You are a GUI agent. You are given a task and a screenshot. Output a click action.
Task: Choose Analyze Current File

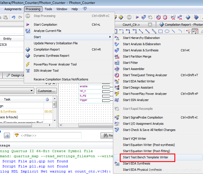tap(69, 31)
